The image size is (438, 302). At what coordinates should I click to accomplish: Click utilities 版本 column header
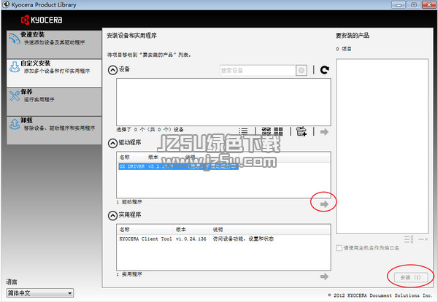point(191,230)
